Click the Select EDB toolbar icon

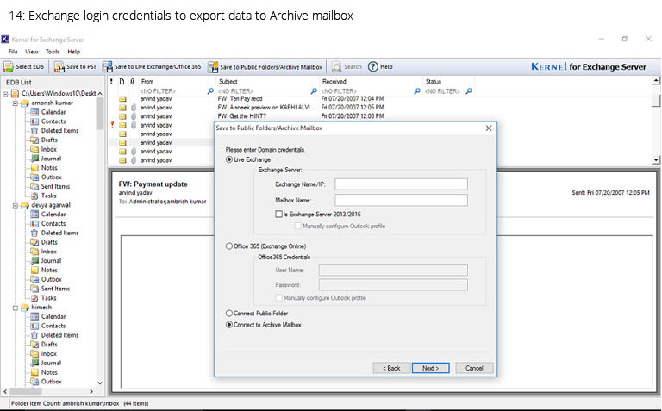click(x=24, y=66)
